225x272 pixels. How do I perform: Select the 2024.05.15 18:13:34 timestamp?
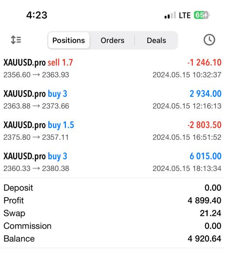187,168
